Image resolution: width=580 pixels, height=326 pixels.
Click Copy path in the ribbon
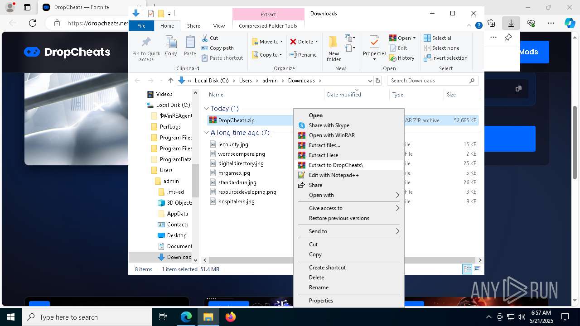tap(217, 48)
